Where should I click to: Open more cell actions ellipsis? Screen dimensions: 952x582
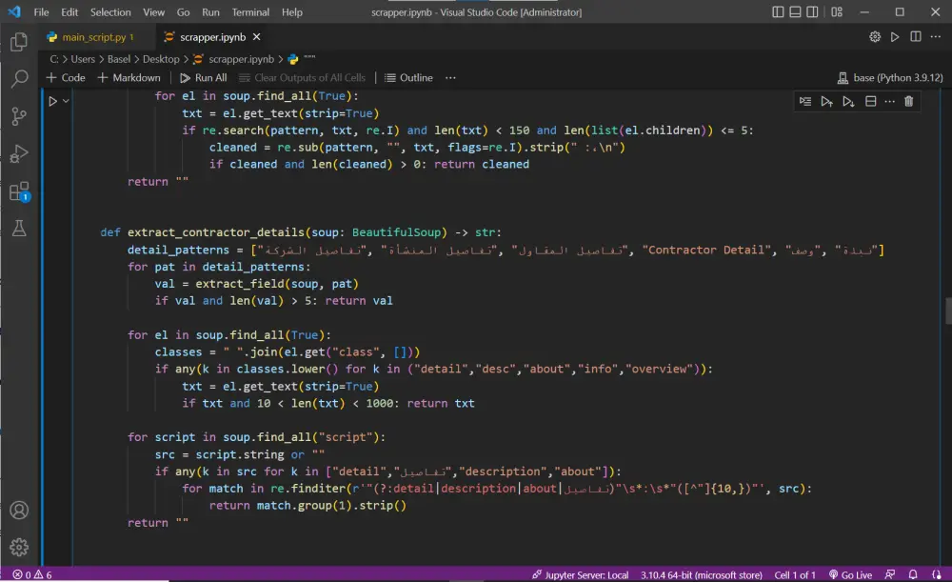point(889,102)
